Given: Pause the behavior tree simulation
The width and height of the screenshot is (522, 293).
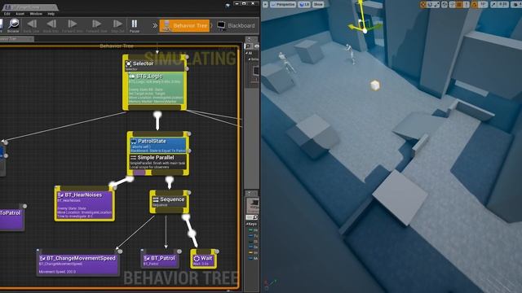Looking at the screenshot, I should pyautogui.click(x=135, y=25).
